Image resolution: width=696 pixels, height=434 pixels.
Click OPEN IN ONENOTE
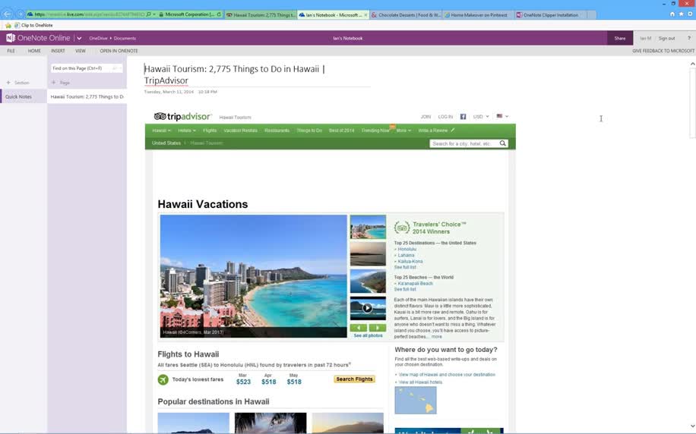pos(119,51)
